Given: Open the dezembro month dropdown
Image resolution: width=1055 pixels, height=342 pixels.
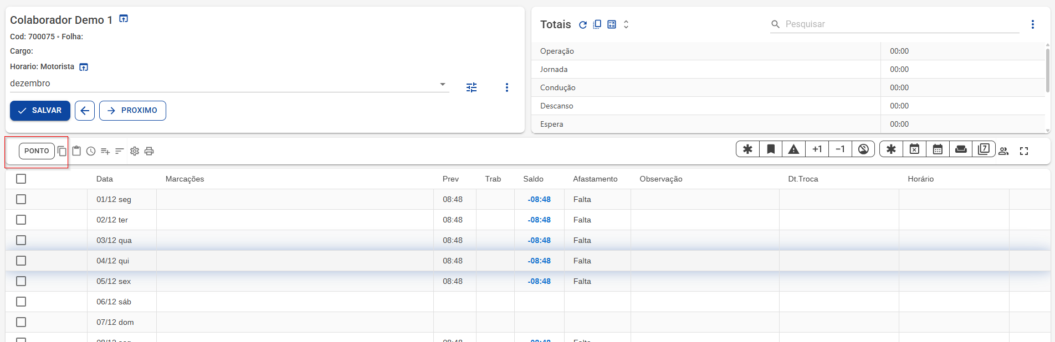Looking at the screenshot, I should [x=229, y=84].
